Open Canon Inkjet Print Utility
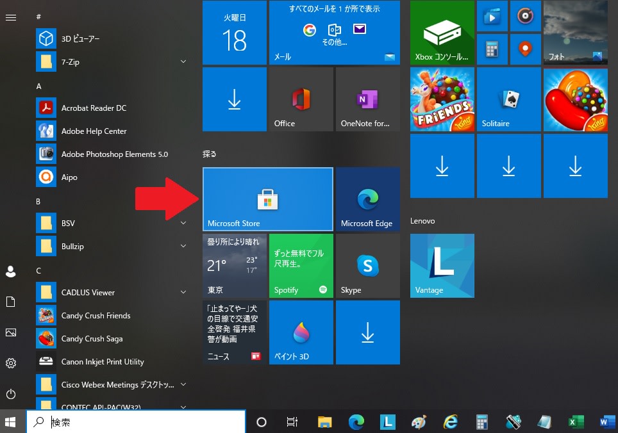The image size is (618, 433). (112, 362)
